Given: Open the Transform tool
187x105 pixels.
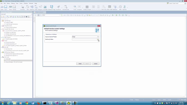Looking at the screenshot, I should tap(58, 8).
